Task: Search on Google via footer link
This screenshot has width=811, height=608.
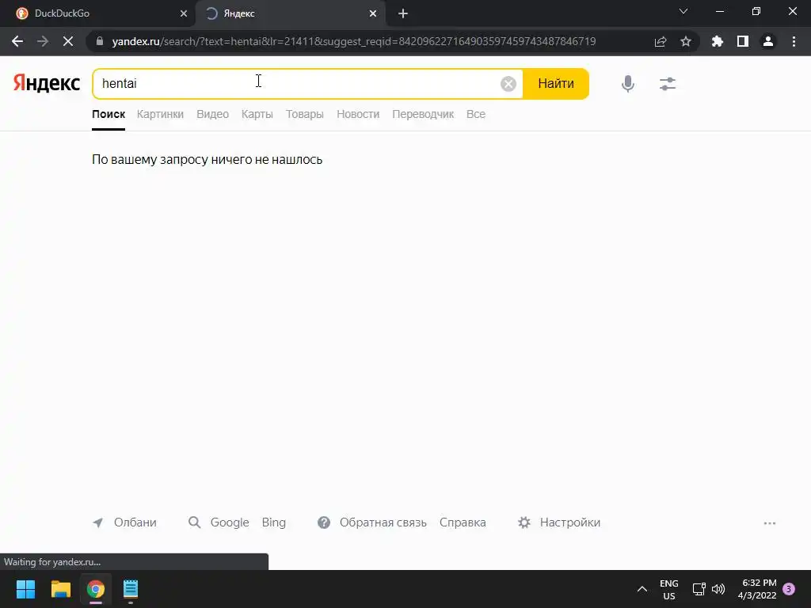Action: tap(230, 522)
